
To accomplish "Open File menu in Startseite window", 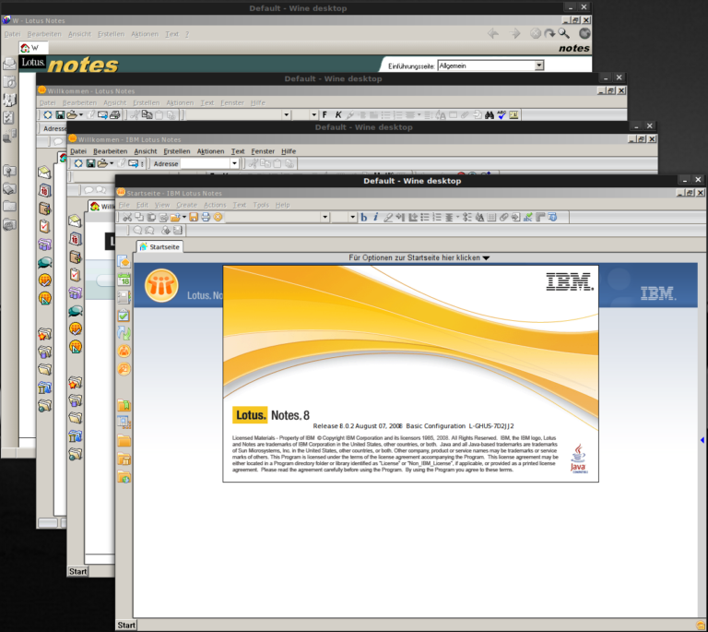I will (x=124, y=205).
